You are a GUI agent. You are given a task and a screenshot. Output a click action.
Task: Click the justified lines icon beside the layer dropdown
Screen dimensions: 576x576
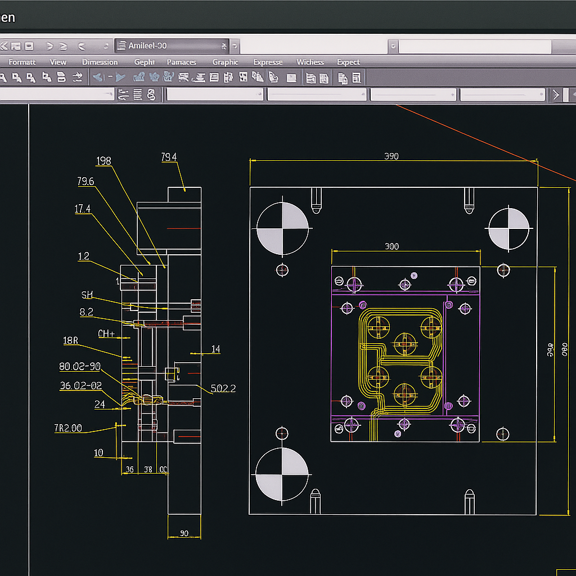[137, 94]
